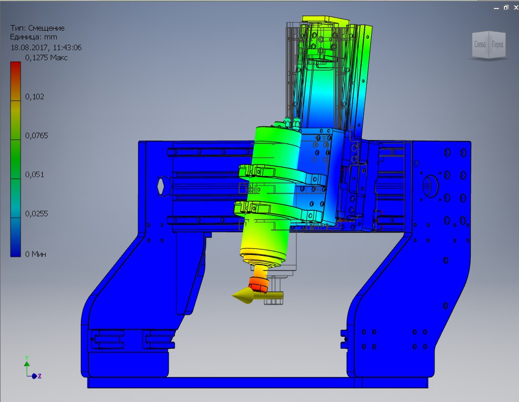The width and height of the screenshot is (519, 402).
Task: Click the ViewCube "Перед" face
Action: 497,44
